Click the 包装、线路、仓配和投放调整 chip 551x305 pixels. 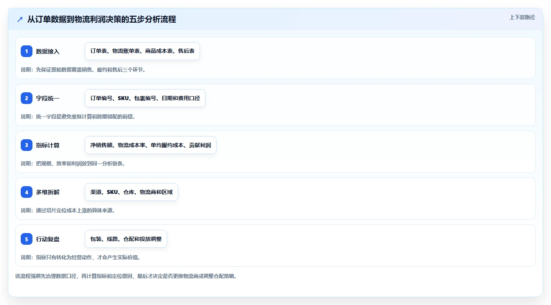pos(126,239)
